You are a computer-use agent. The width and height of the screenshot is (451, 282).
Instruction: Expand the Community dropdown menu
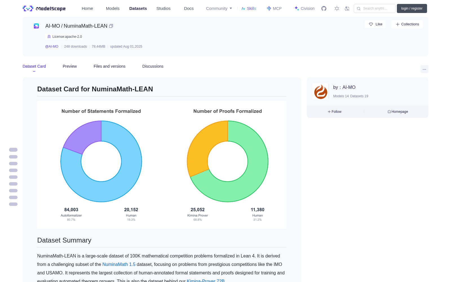[x=219, y=8]
